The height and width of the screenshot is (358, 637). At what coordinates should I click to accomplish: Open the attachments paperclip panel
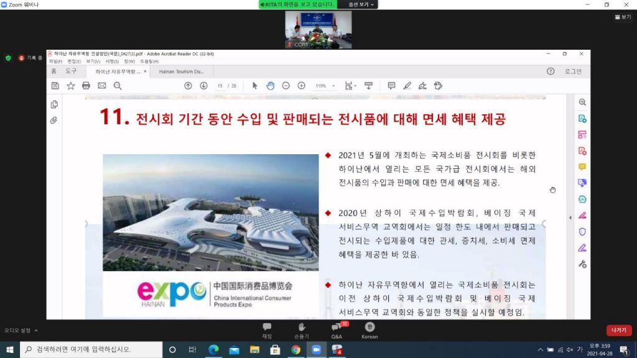[54, 120]
